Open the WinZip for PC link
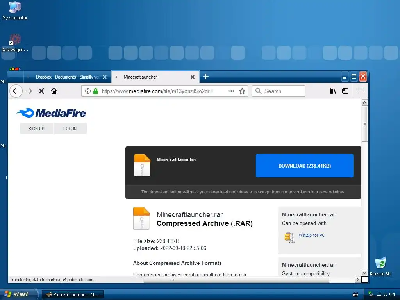This screenshot has height=300, width=400. (x=312, y=235)
